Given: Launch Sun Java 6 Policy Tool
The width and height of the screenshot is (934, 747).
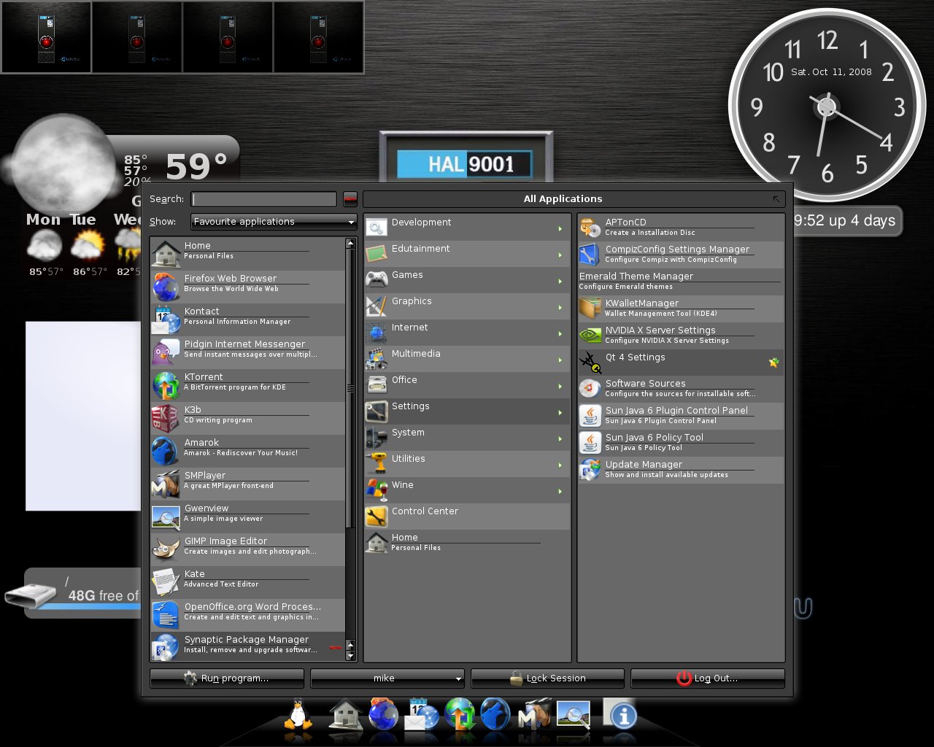Looking at the screenshot, I should click(681, 444).
